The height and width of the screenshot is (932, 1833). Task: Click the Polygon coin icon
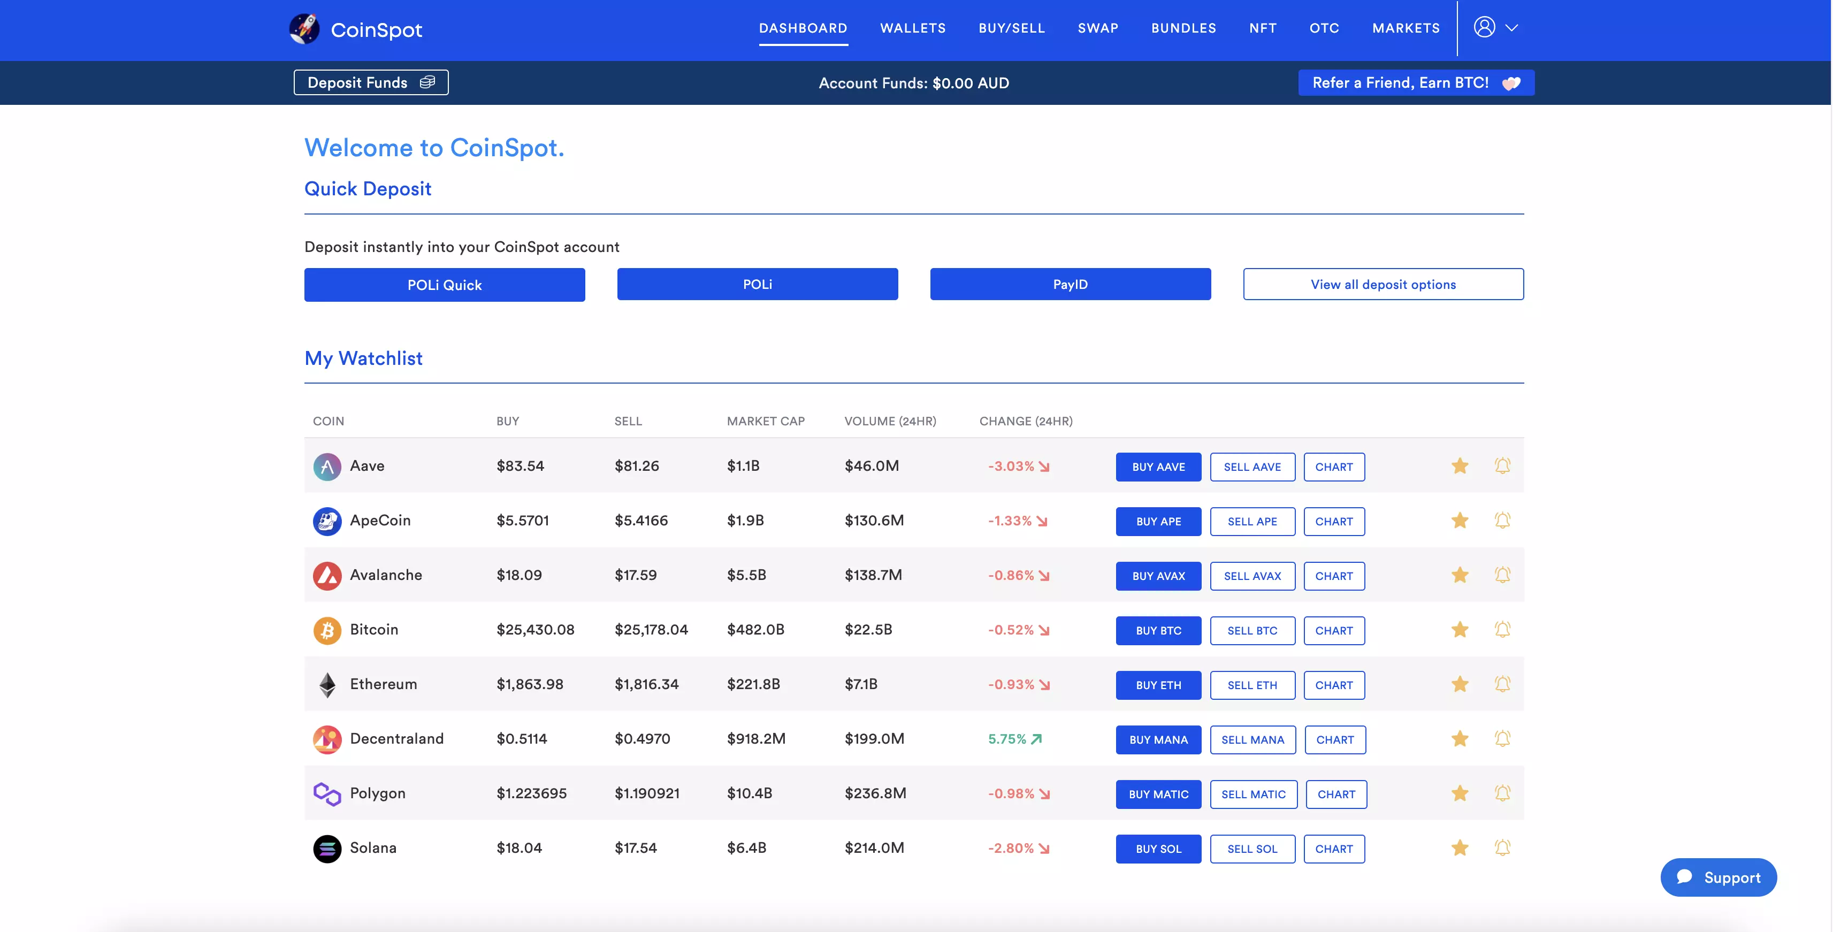click(x=327, y=793)
